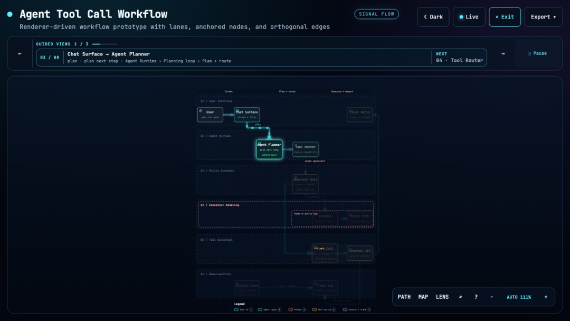
Task: Toggle the Live mode button
Action: (469, 17)
